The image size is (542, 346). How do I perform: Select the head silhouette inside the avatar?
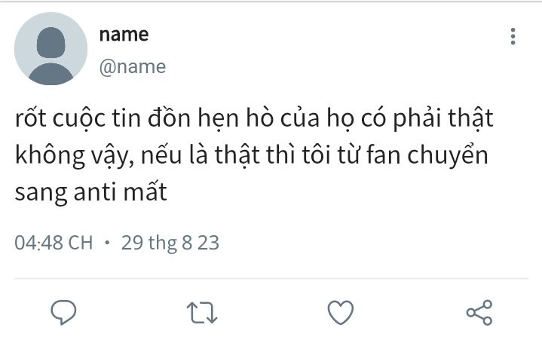[51, 42]
